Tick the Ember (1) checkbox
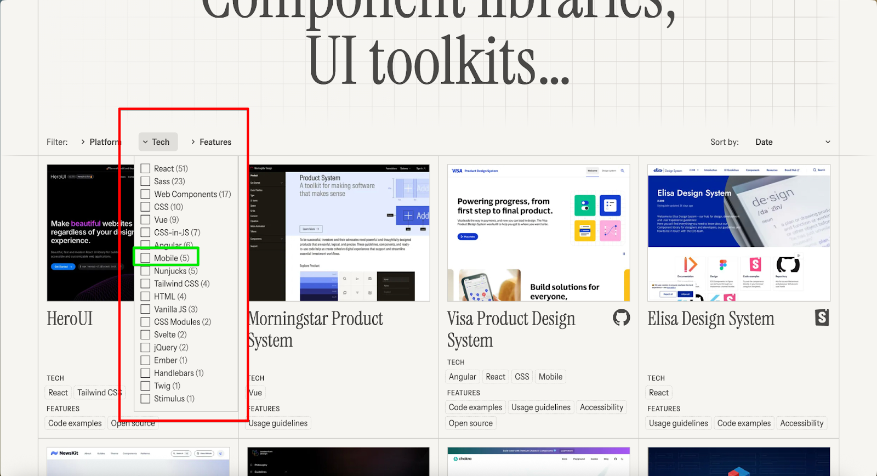The height and width of the screenshot is (476, 877). click(x=145, y=360)
